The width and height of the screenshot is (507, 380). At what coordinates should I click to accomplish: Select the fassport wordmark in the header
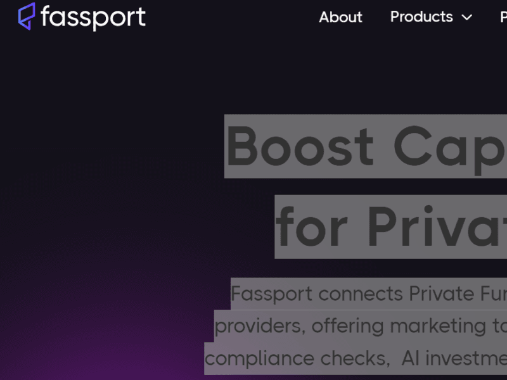point(92,17)
